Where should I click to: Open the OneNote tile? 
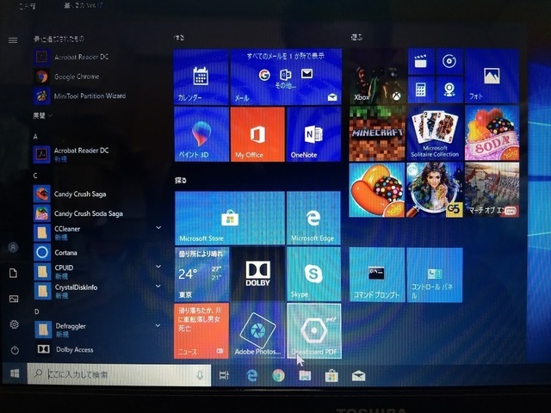[313, 134]
